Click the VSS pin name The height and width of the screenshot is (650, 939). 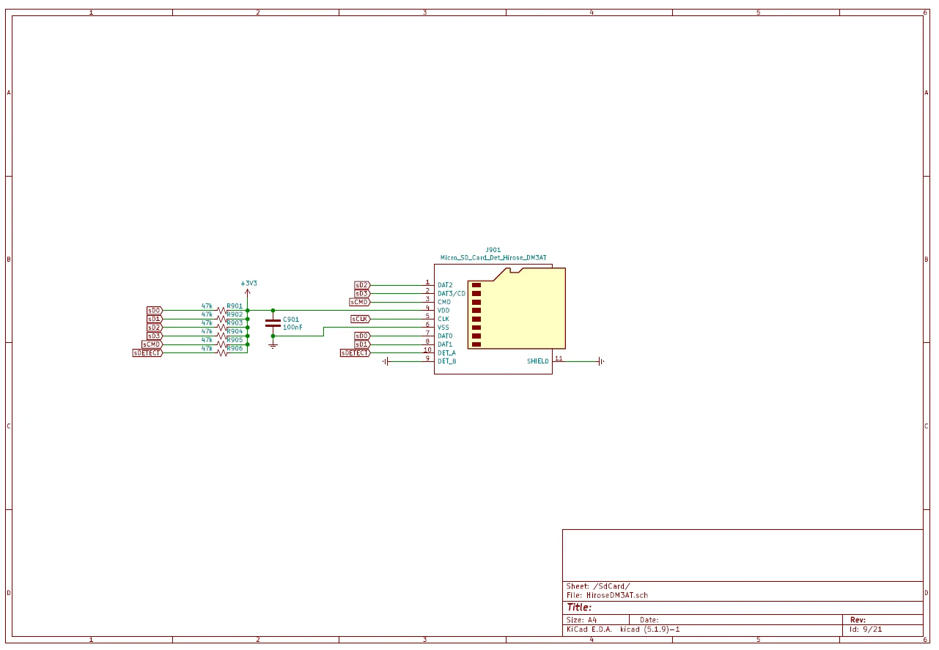click(443, 328)
